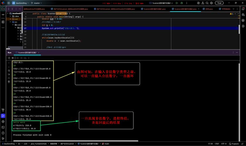The width and height of the screenshot is (246, 146).
Task: Open JavaSeedling project dropdown
Action: 20,3
